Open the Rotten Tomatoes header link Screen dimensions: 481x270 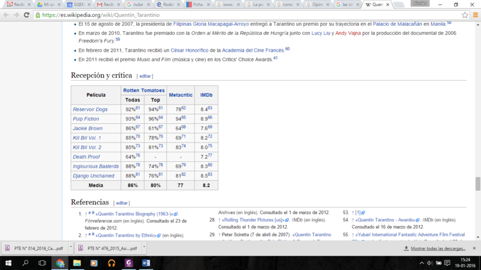pos(143,90)
